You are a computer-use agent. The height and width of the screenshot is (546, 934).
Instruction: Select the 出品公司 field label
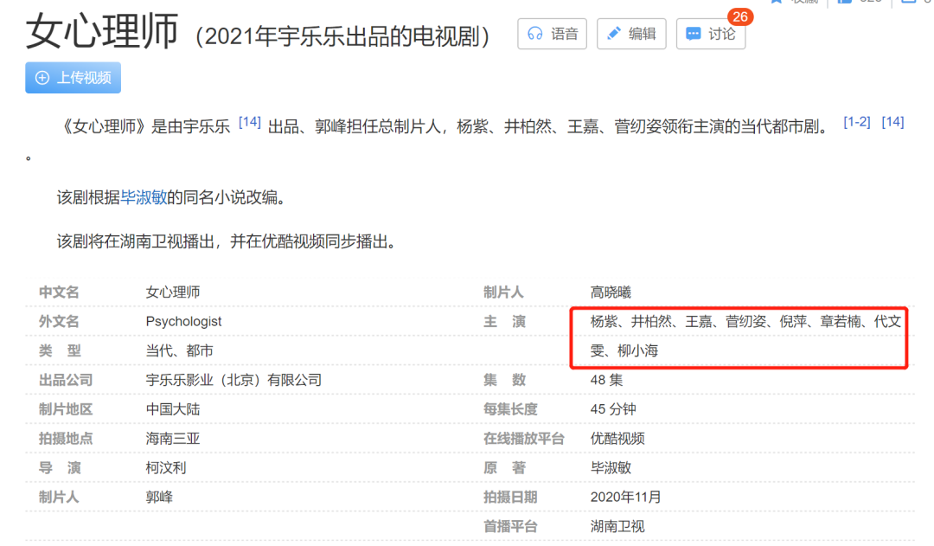click(66, 380)
